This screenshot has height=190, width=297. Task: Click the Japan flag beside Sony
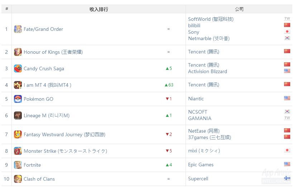click(x=287, y=32)
